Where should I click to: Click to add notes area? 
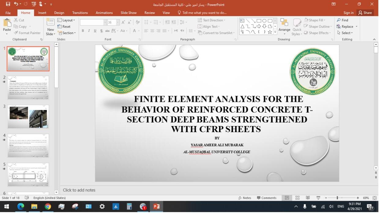click(x=79, y=190)
